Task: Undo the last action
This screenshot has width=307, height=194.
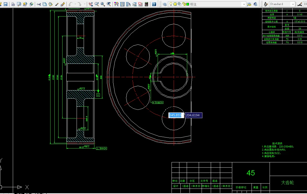Action: 71,4
